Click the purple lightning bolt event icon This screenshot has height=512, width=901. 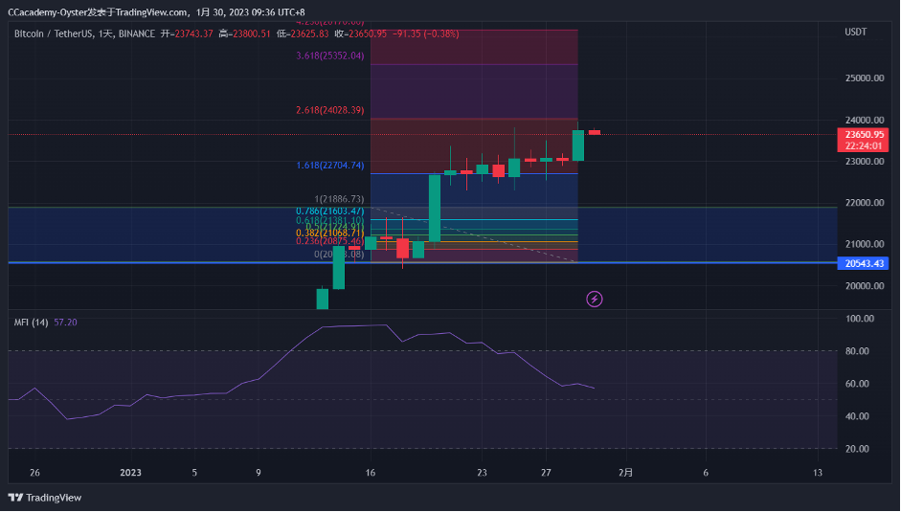(594, 300)
